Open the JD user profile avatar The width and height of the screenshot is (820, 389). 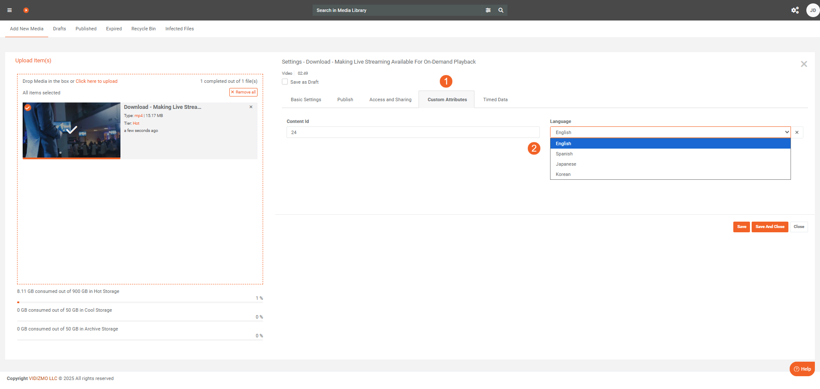point(812,10)
